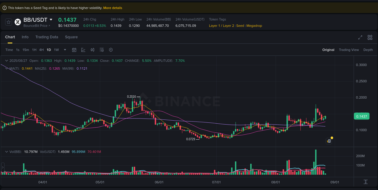
Task: Expand the chart to fullscreen view
Action: [360, 37]
